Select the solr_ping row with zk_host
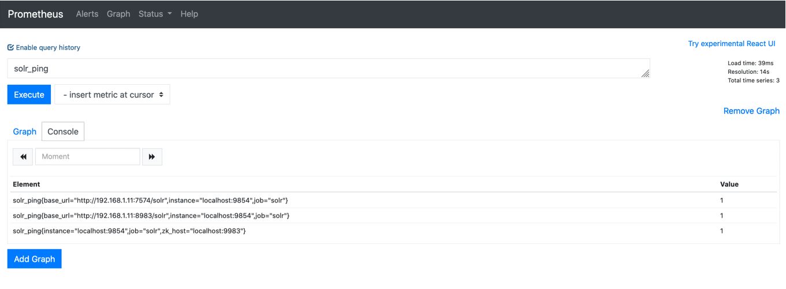The height and width of the screenshot is (289, 786). pos(129,231)
